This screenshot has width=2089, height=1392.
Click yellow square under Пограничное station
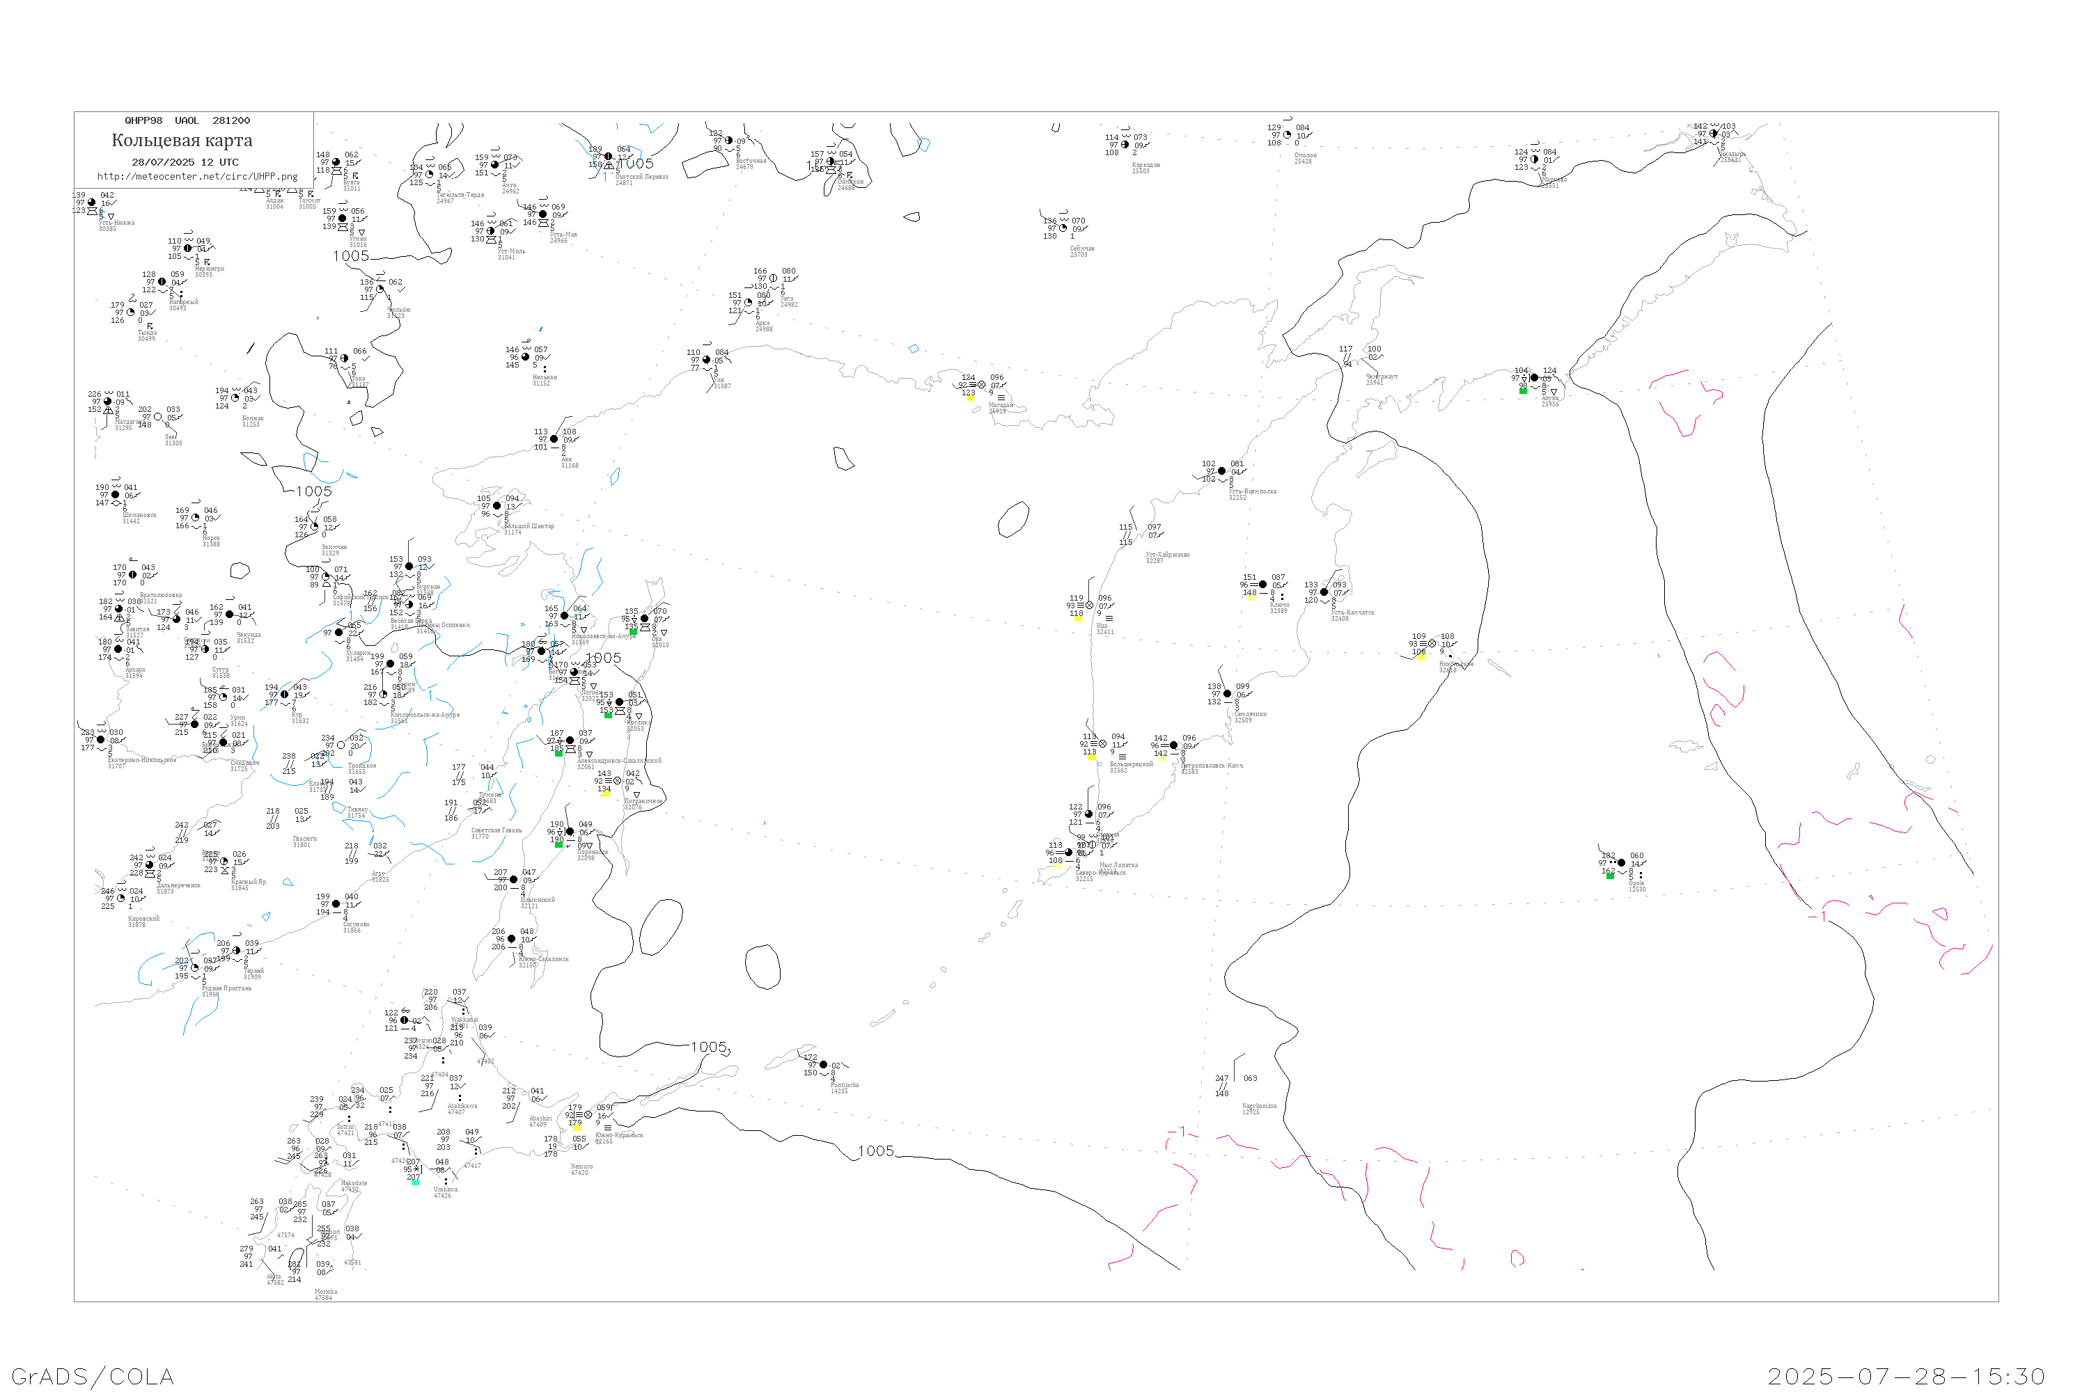pos(605,795)
